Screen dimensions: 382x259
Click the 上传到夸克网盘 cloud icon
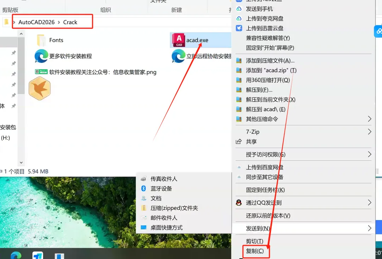[239, 18]
